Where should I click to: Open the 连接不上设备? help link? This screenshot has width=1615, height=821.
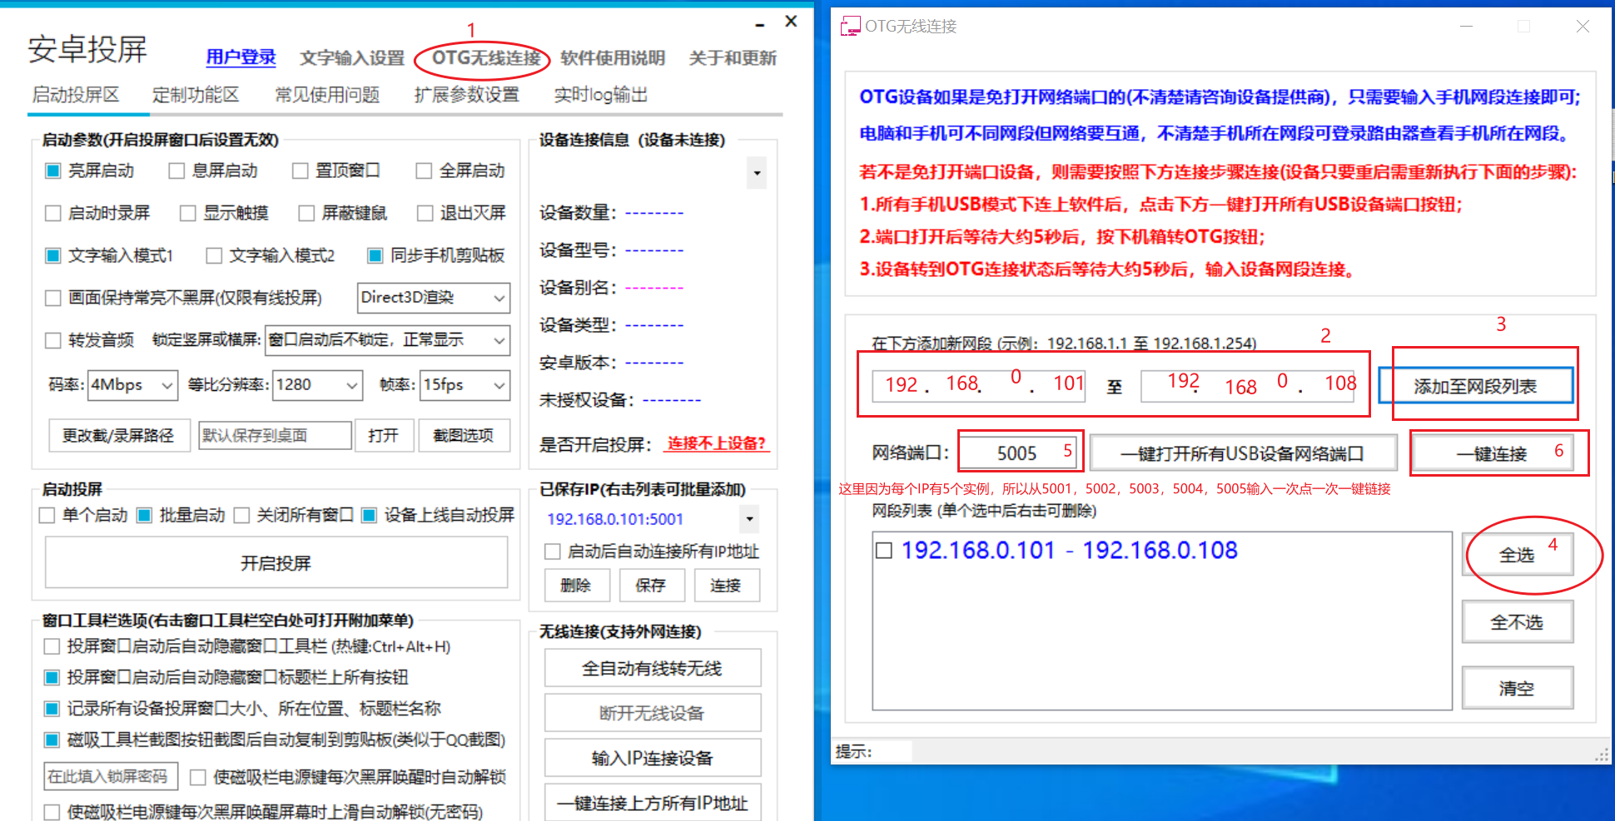(x=717, y=443)
